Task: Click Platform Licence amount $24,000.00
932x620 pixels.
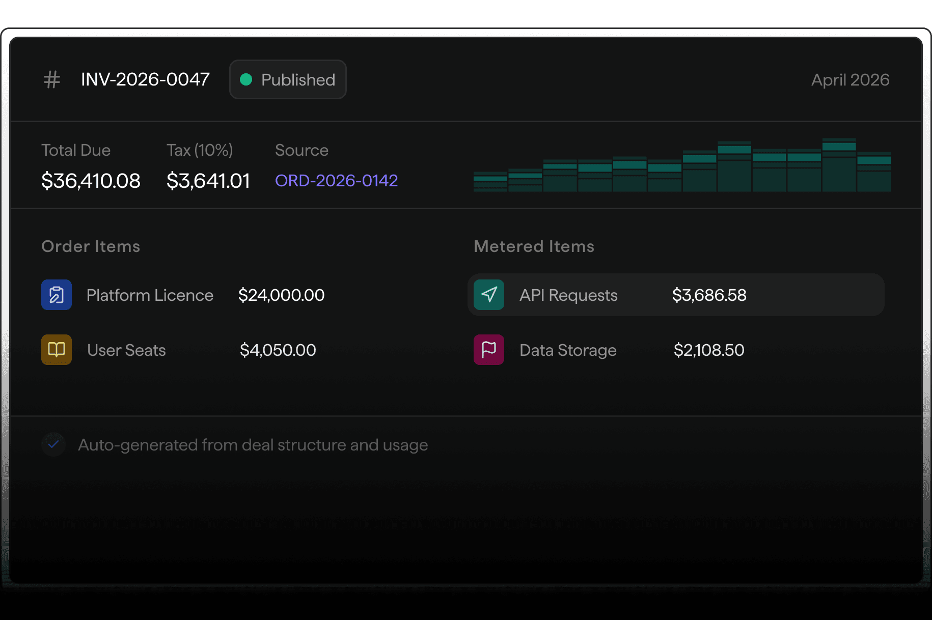Action: (x=281, y=295)
